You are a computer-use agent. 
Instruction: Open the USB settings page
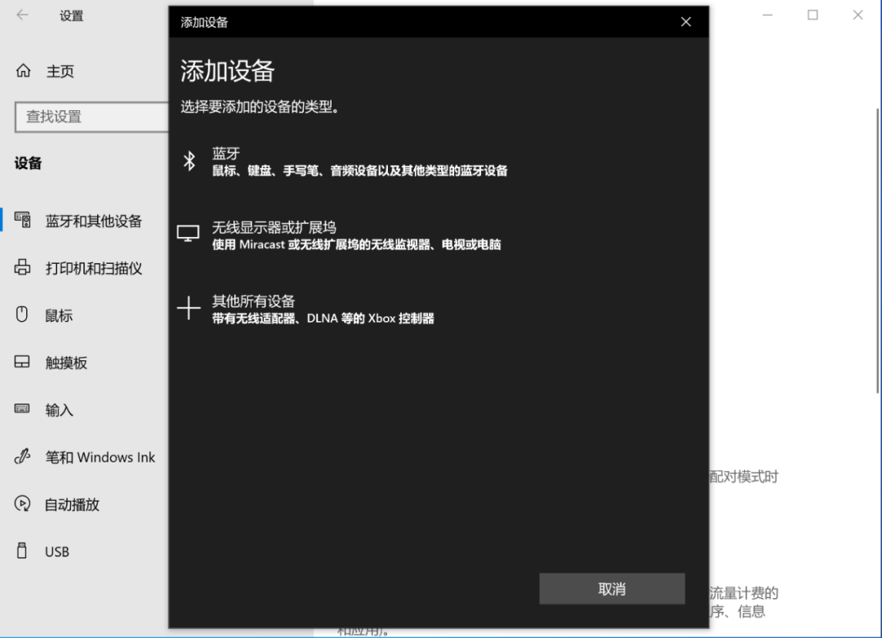pyautogui.click(x=84, y=551)
